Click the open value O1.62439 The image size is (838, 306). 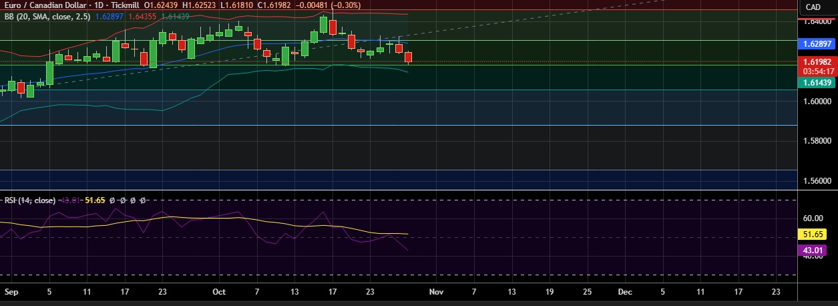[161, 5]
